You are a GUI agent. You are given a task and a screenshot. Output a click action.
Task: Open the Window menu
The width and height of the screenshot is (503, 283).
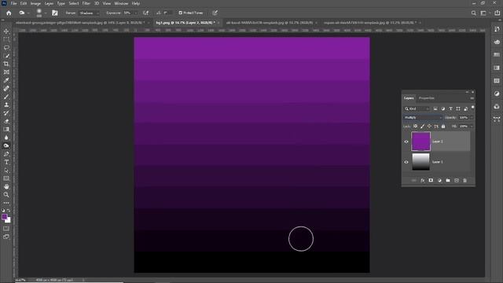(121, 3)
